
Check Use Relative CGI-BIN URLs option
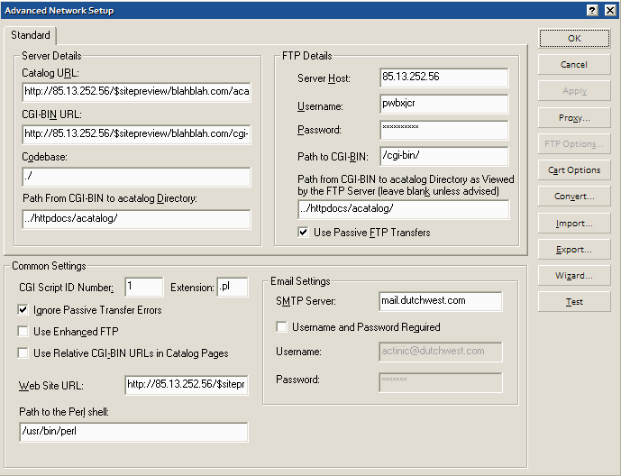click(x=23, y=353)
